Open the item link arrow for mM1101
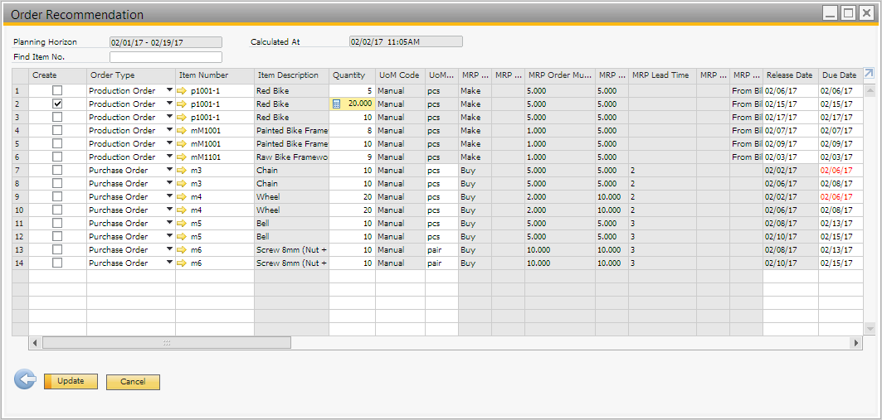Image resolution: width=882 pixels, height=420 pixels. [x=183, y=157]
